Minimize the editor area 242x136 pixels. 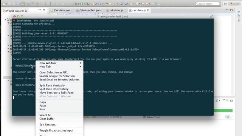[227, 10]
